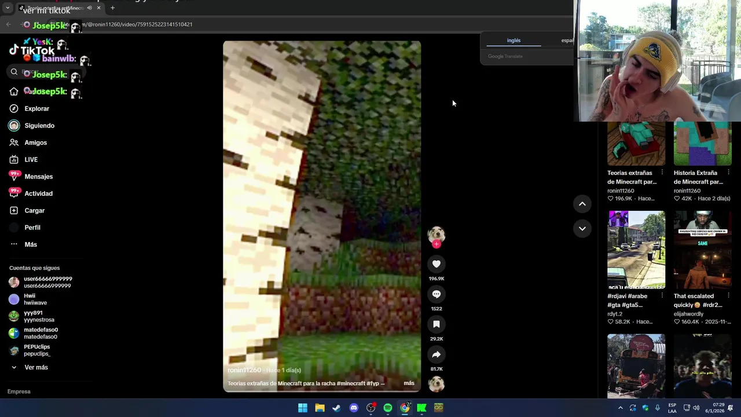Open a new browser tab

tap(112, 8)
